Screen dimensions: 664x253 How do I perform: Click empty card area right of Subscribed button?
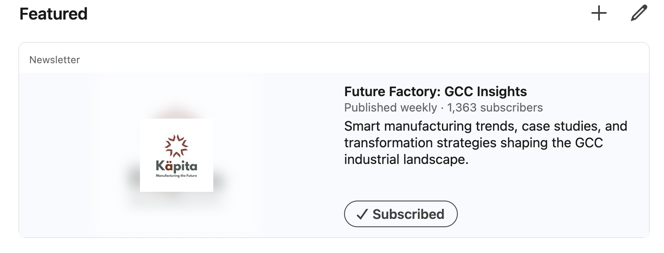point(550,214)
